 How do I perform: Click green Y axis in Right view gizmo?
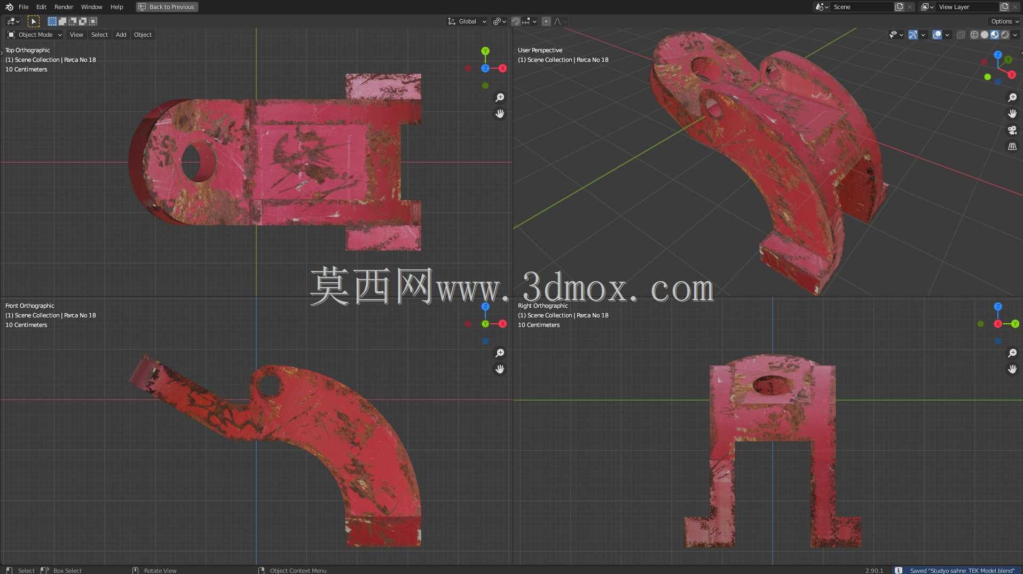coord(1015,324)
